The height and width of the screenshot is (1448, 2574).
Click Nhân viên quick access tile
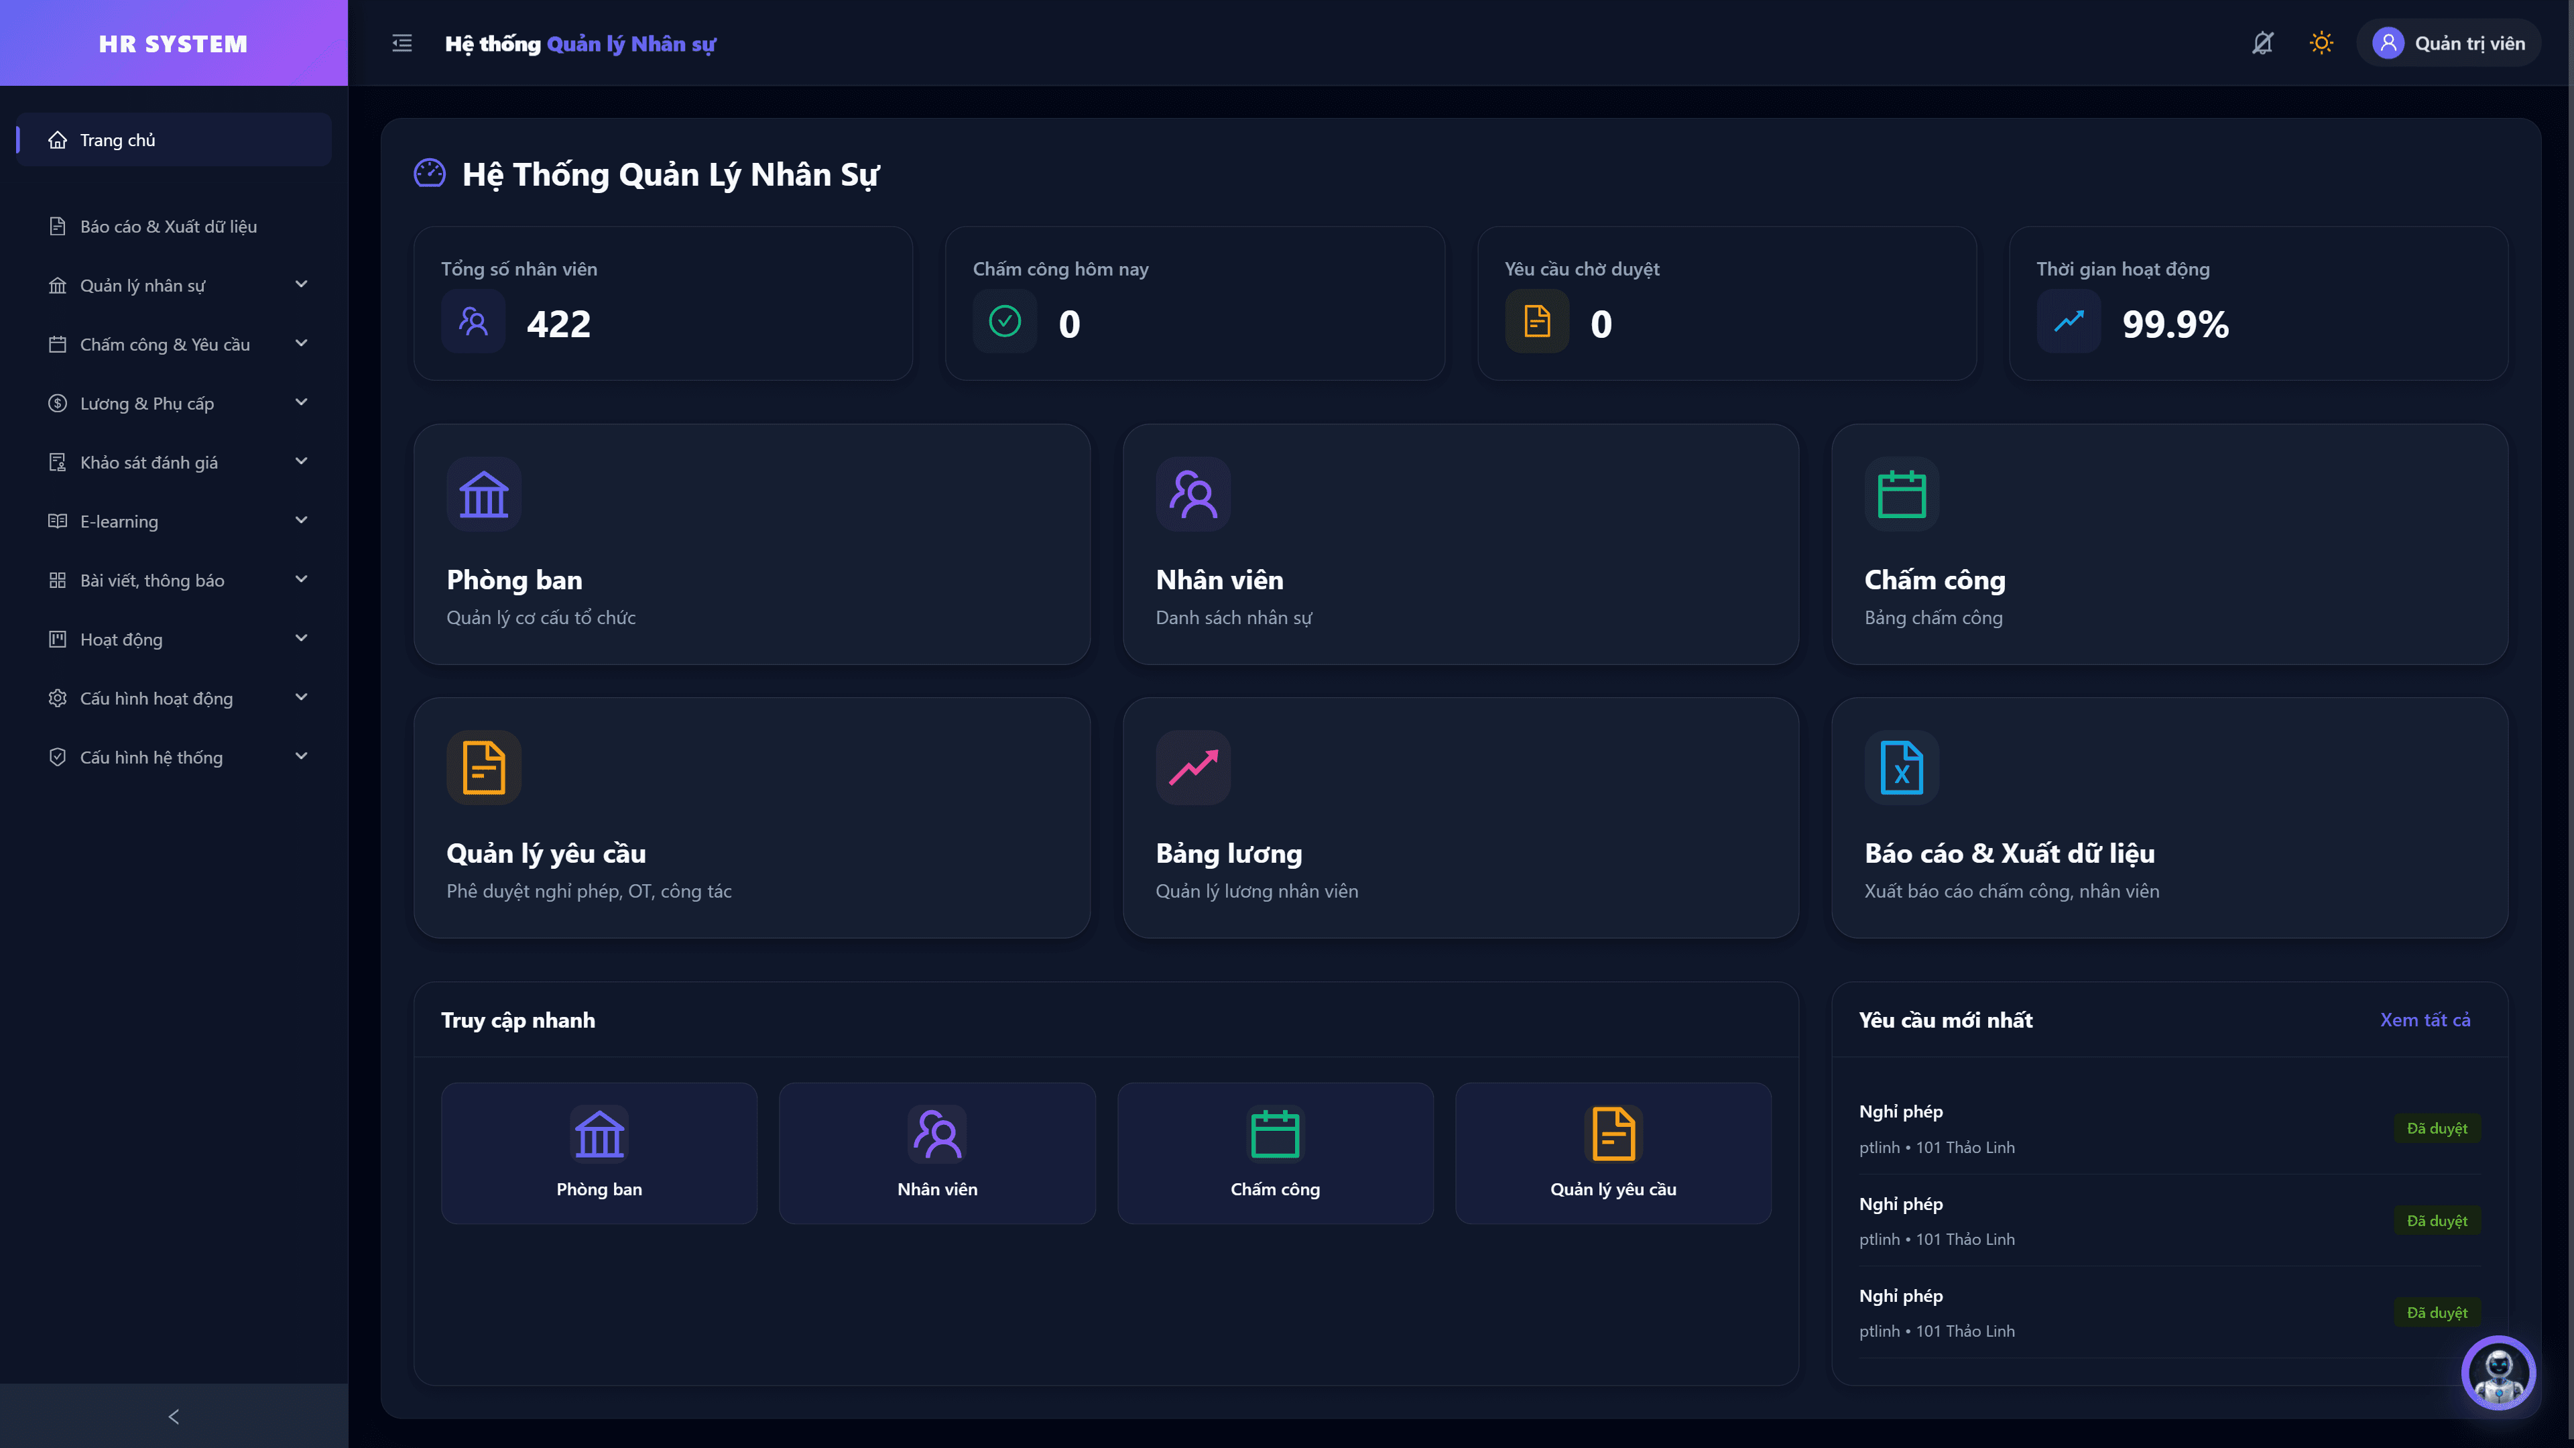[x=937, y=1153]
